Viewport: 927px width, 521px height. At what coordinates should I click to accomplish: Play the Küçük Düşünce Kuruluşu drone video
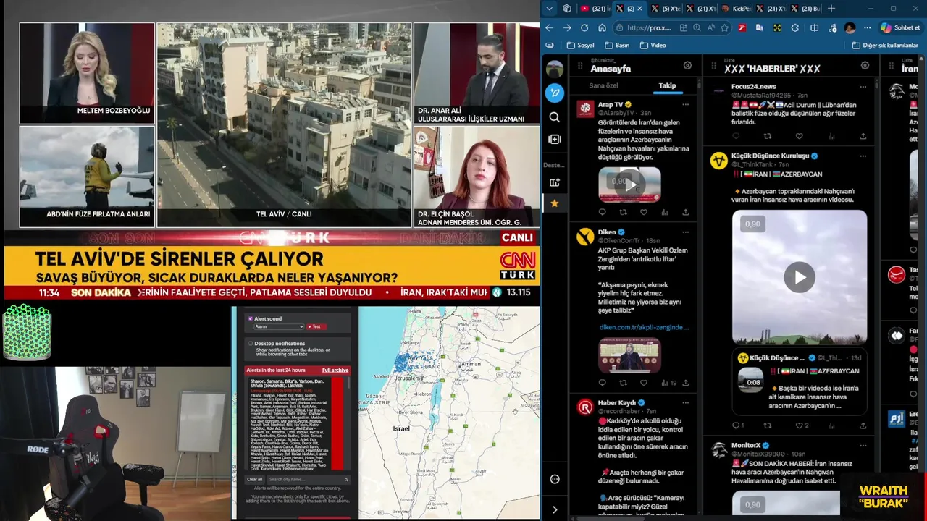pyautogui.click(x=800, y=277)
